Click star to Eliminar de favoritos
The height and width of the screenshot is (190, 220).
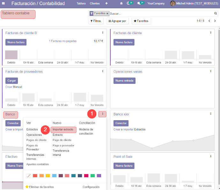pyautogui.click(x=27, y=187)
